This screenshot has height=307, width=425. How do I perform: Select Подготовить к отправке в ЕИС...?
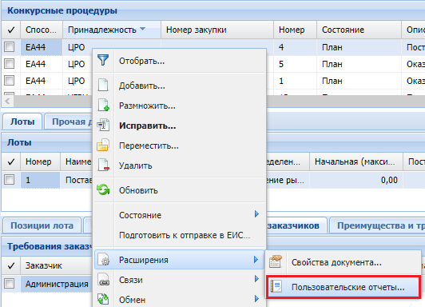[x=179, y=235]
